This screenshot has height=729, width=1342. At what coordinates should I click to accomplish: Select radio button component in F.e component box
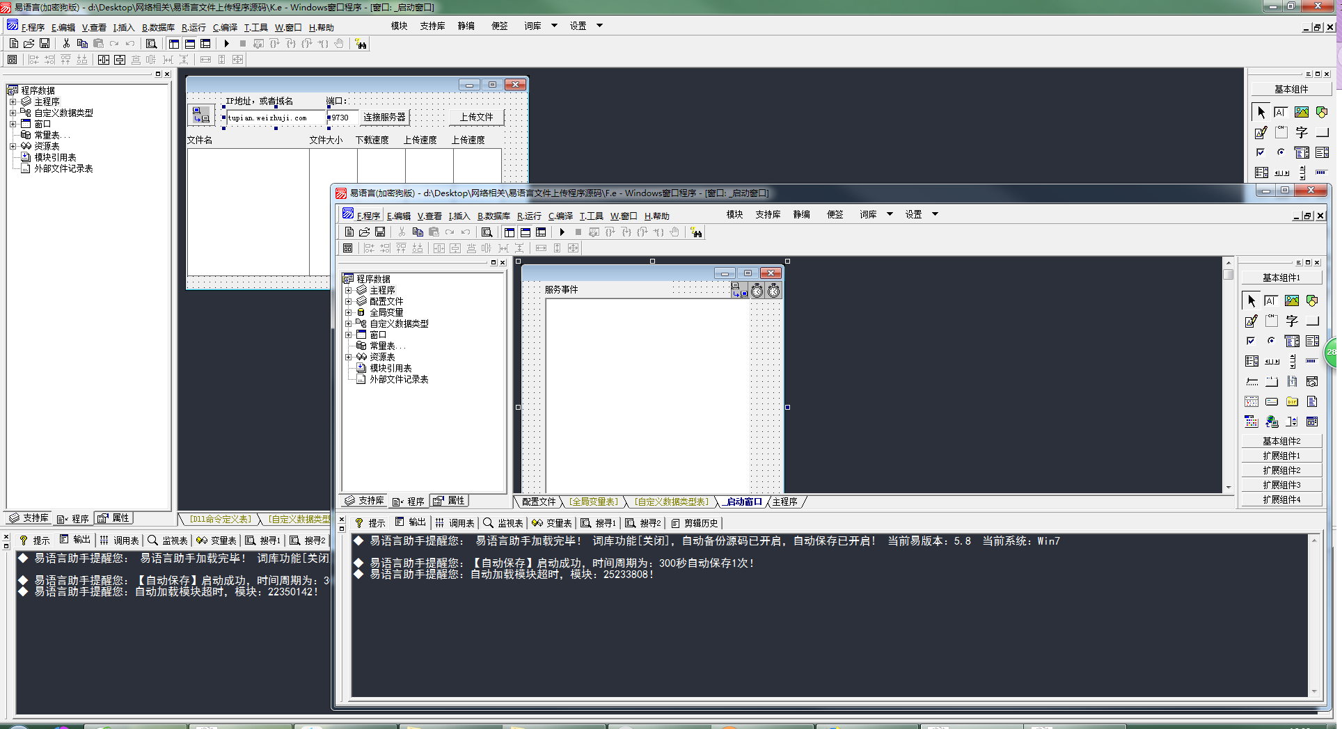(1272, 341)
